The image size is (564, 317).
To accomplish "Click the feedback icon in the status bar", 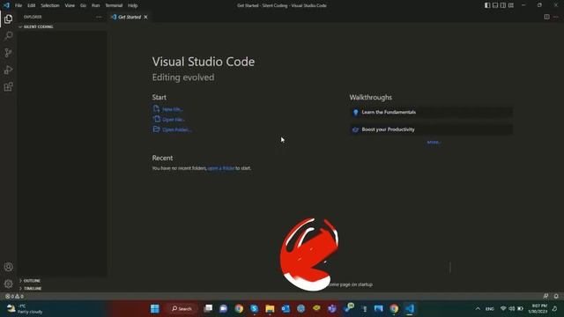I will pyautogui.click(x=545, y=296).
